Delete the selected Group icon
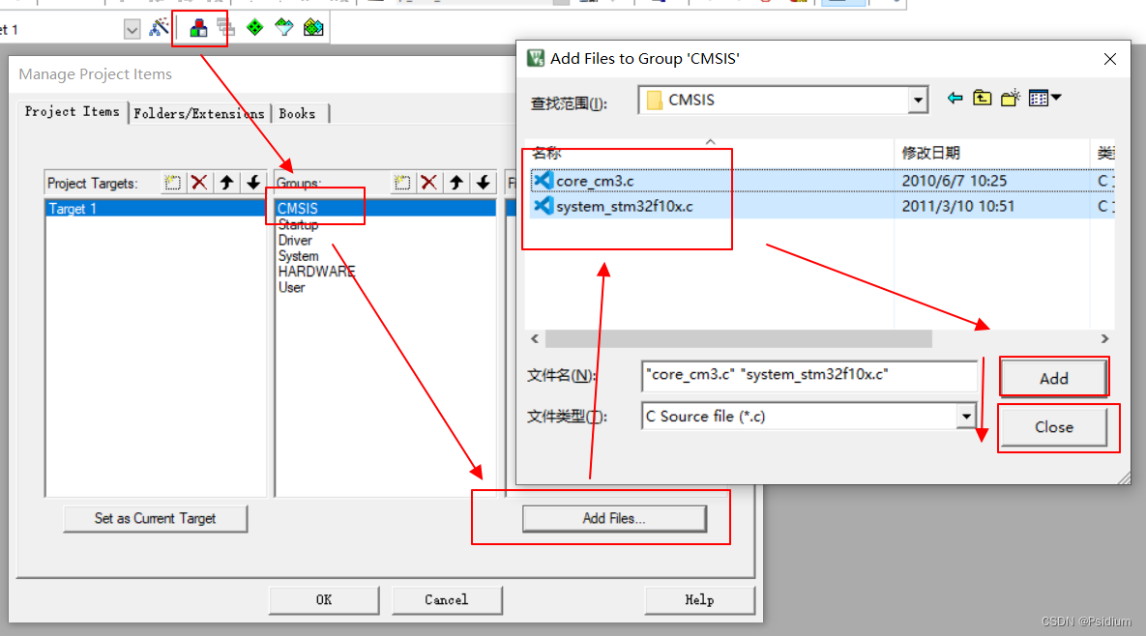The image size is (1146, 636). coord(429,183)
